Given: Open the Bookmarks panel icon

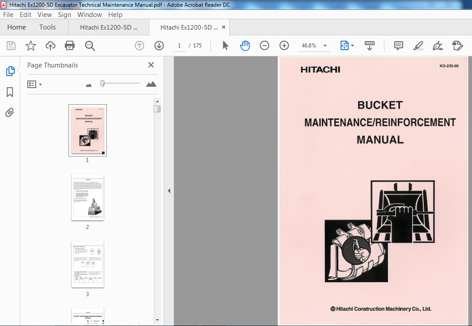Looking at the screenshot, I should (10, 92).
